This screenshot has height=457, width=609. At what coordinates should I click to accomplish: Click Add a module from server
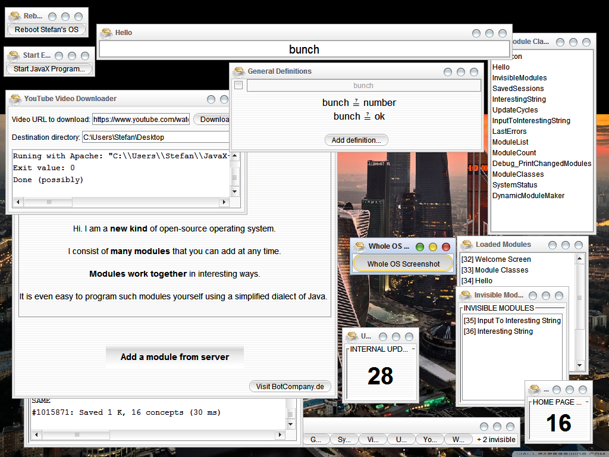175,357
